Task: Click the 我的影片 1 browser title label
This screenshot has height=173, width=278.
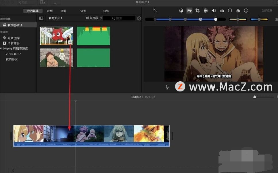Action: [55, 18]
